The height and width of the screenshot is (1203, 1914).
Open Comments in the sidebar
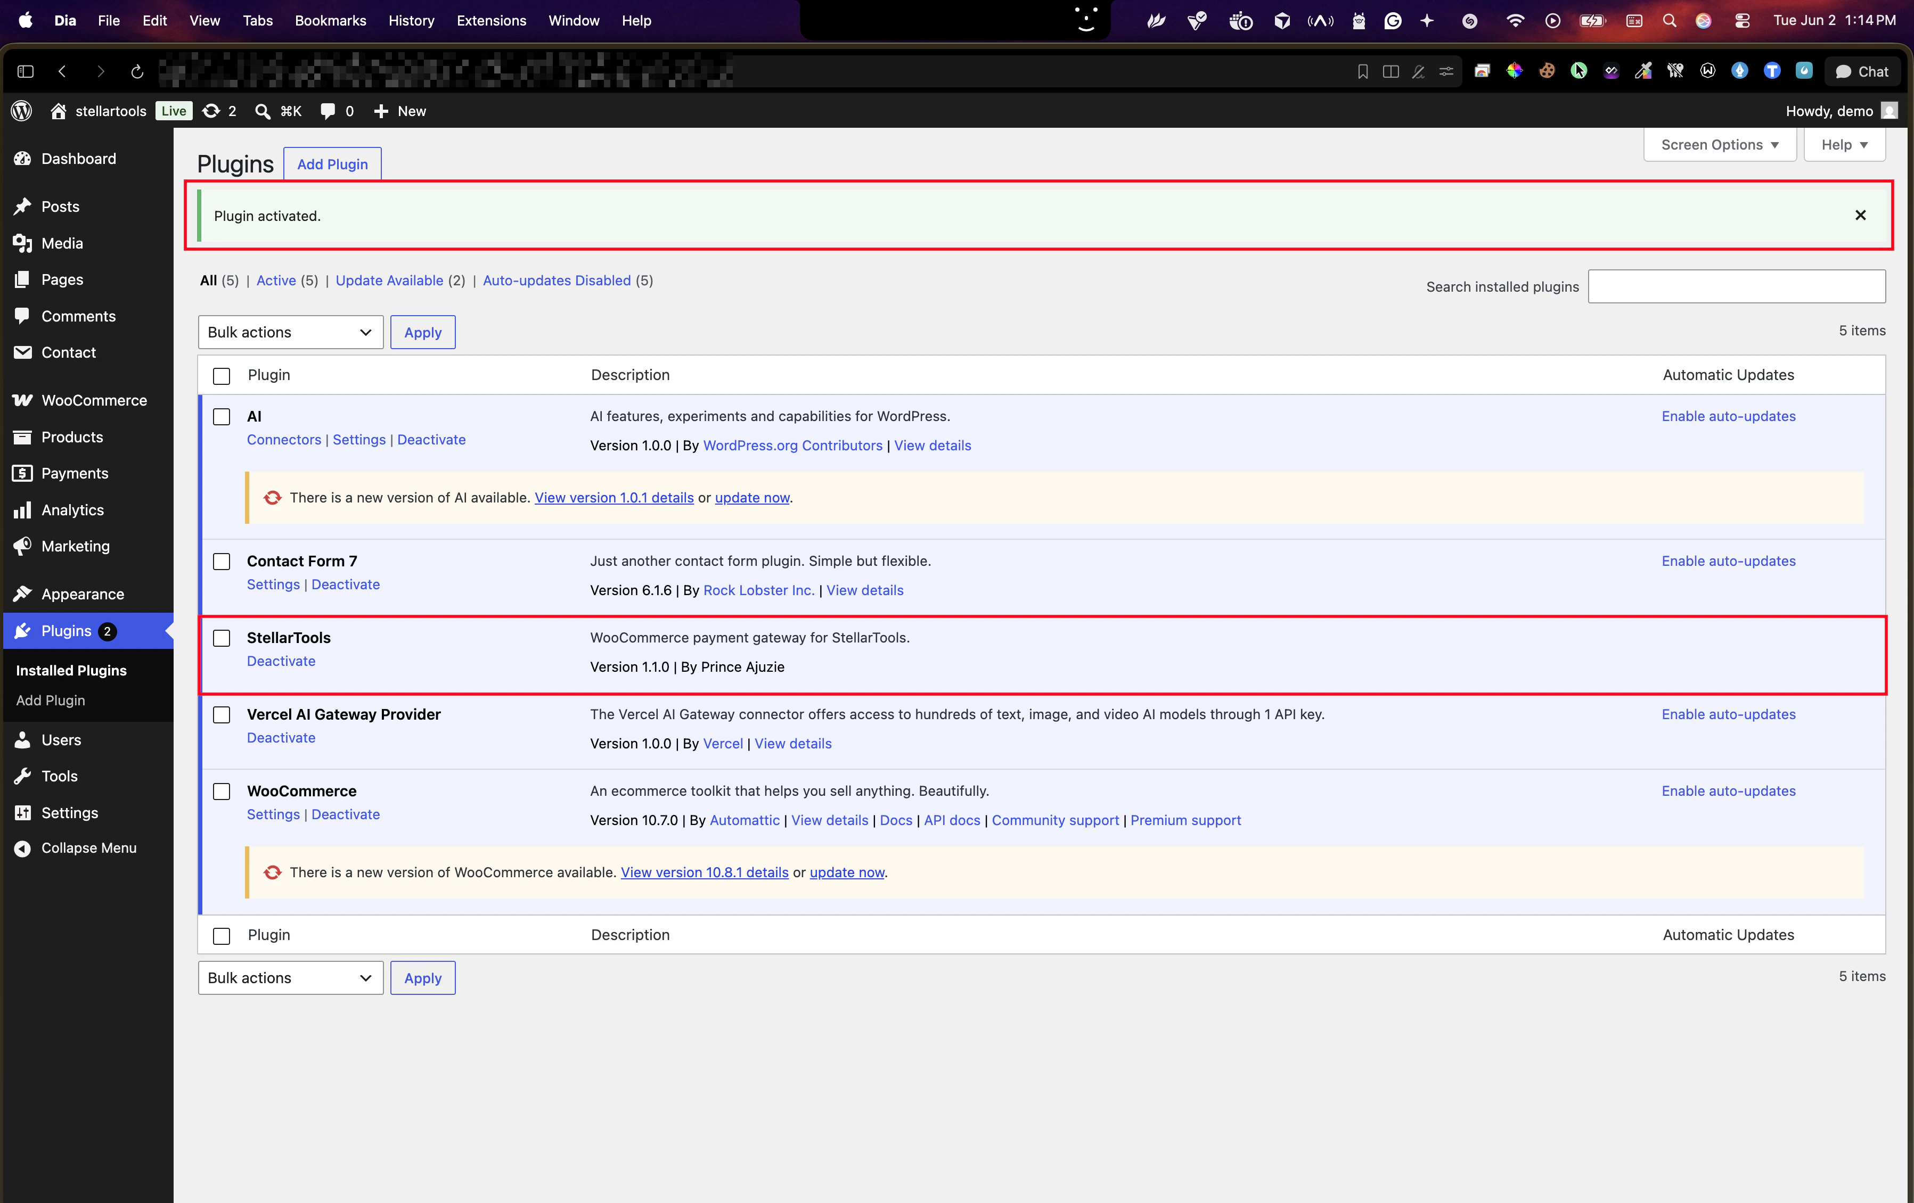pyautogui.click(x=79, y=316)
